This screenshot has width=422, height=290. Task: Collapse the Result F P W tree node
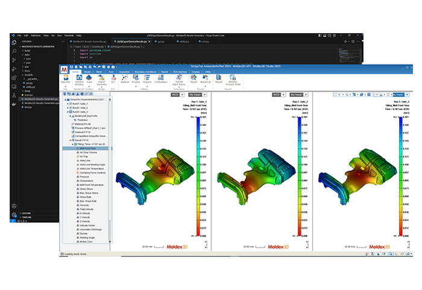click(71, 140)
